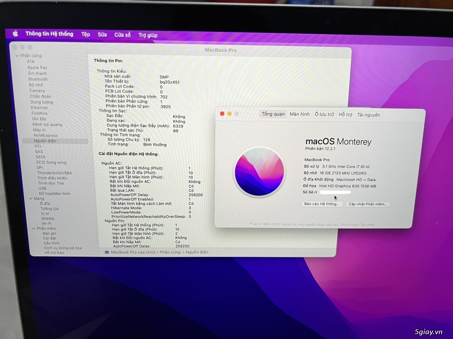Select SPI in the sidebar
Image resolution: width=453 pixels, height=339 pixels.
click(39, 168)
